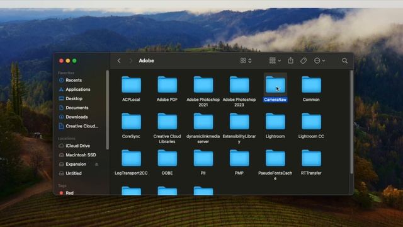Expand the Group By dropdown arrow
The image size is (403, 227).
[x=280, y=61]
